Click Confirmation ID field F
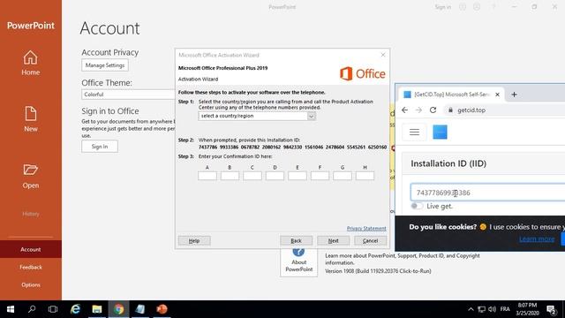The image size is (565, 318). coord(320,176)
